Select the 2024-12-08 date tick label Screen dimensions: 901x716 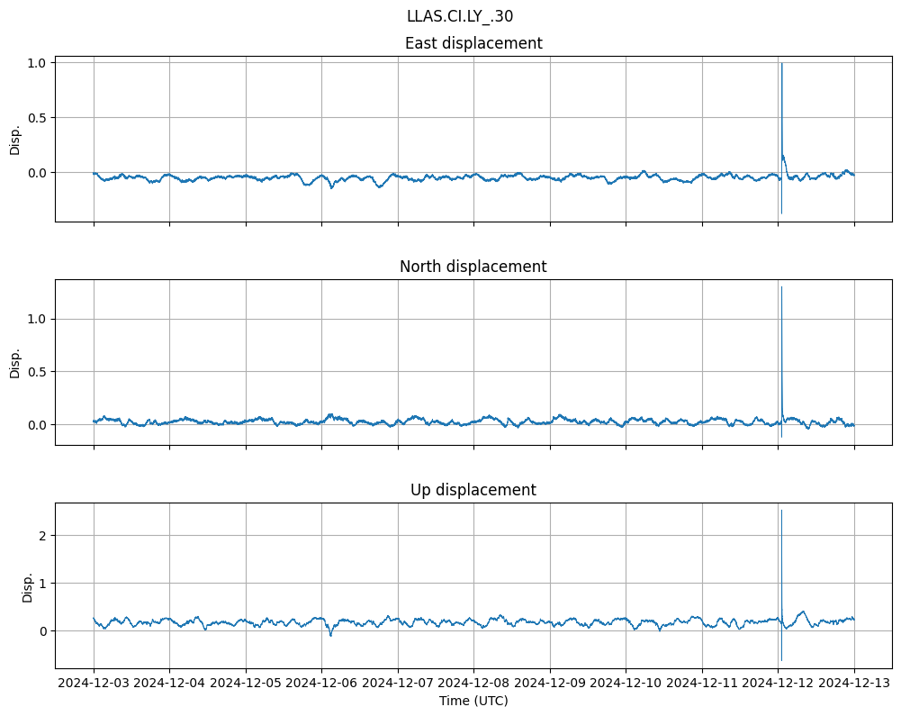coord(473,684)
